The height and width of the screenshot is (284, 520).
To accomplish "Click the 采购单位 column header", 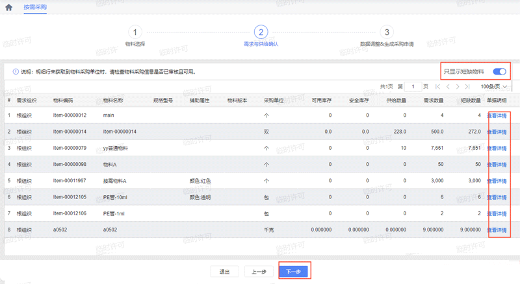I will coord(274,101).
